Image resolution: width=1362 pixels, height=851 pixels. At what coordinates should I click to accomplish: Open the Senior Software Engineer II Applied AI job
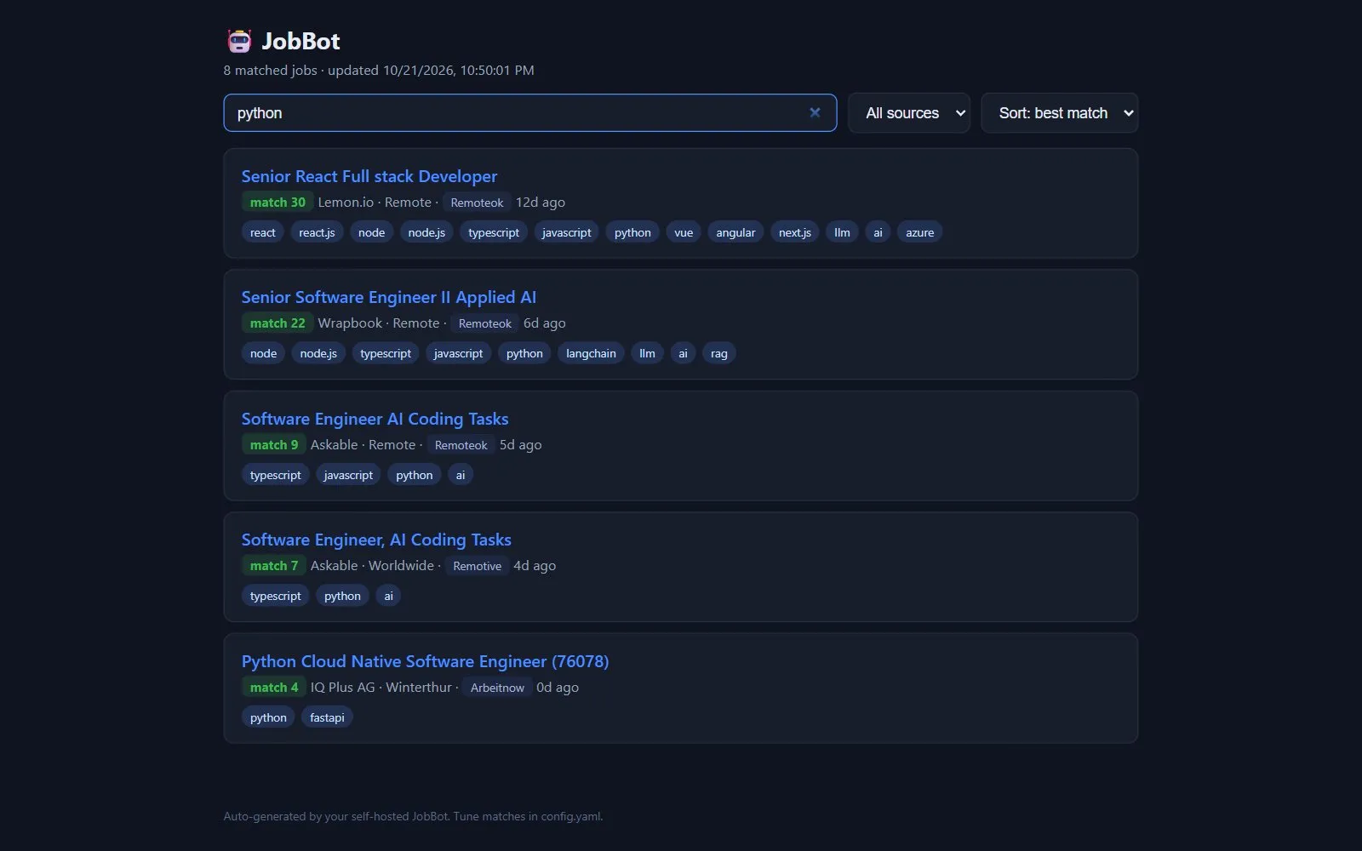tap(389, 297)
